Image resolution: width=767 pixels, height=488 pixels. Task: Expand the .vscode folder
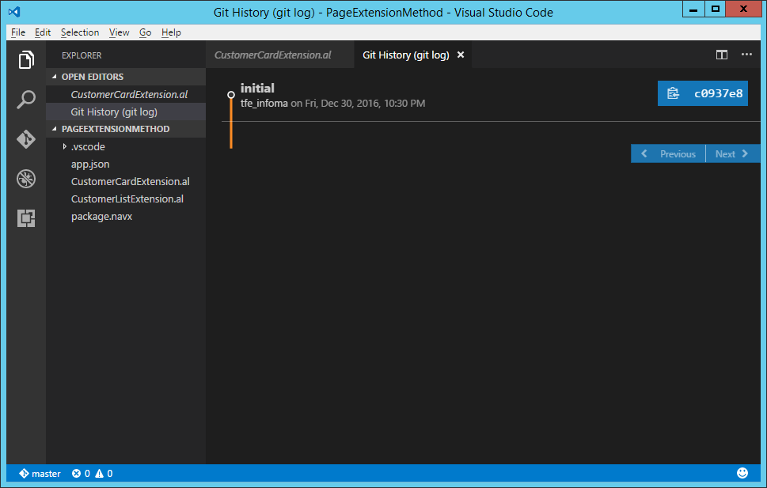[x=65, y=146]
